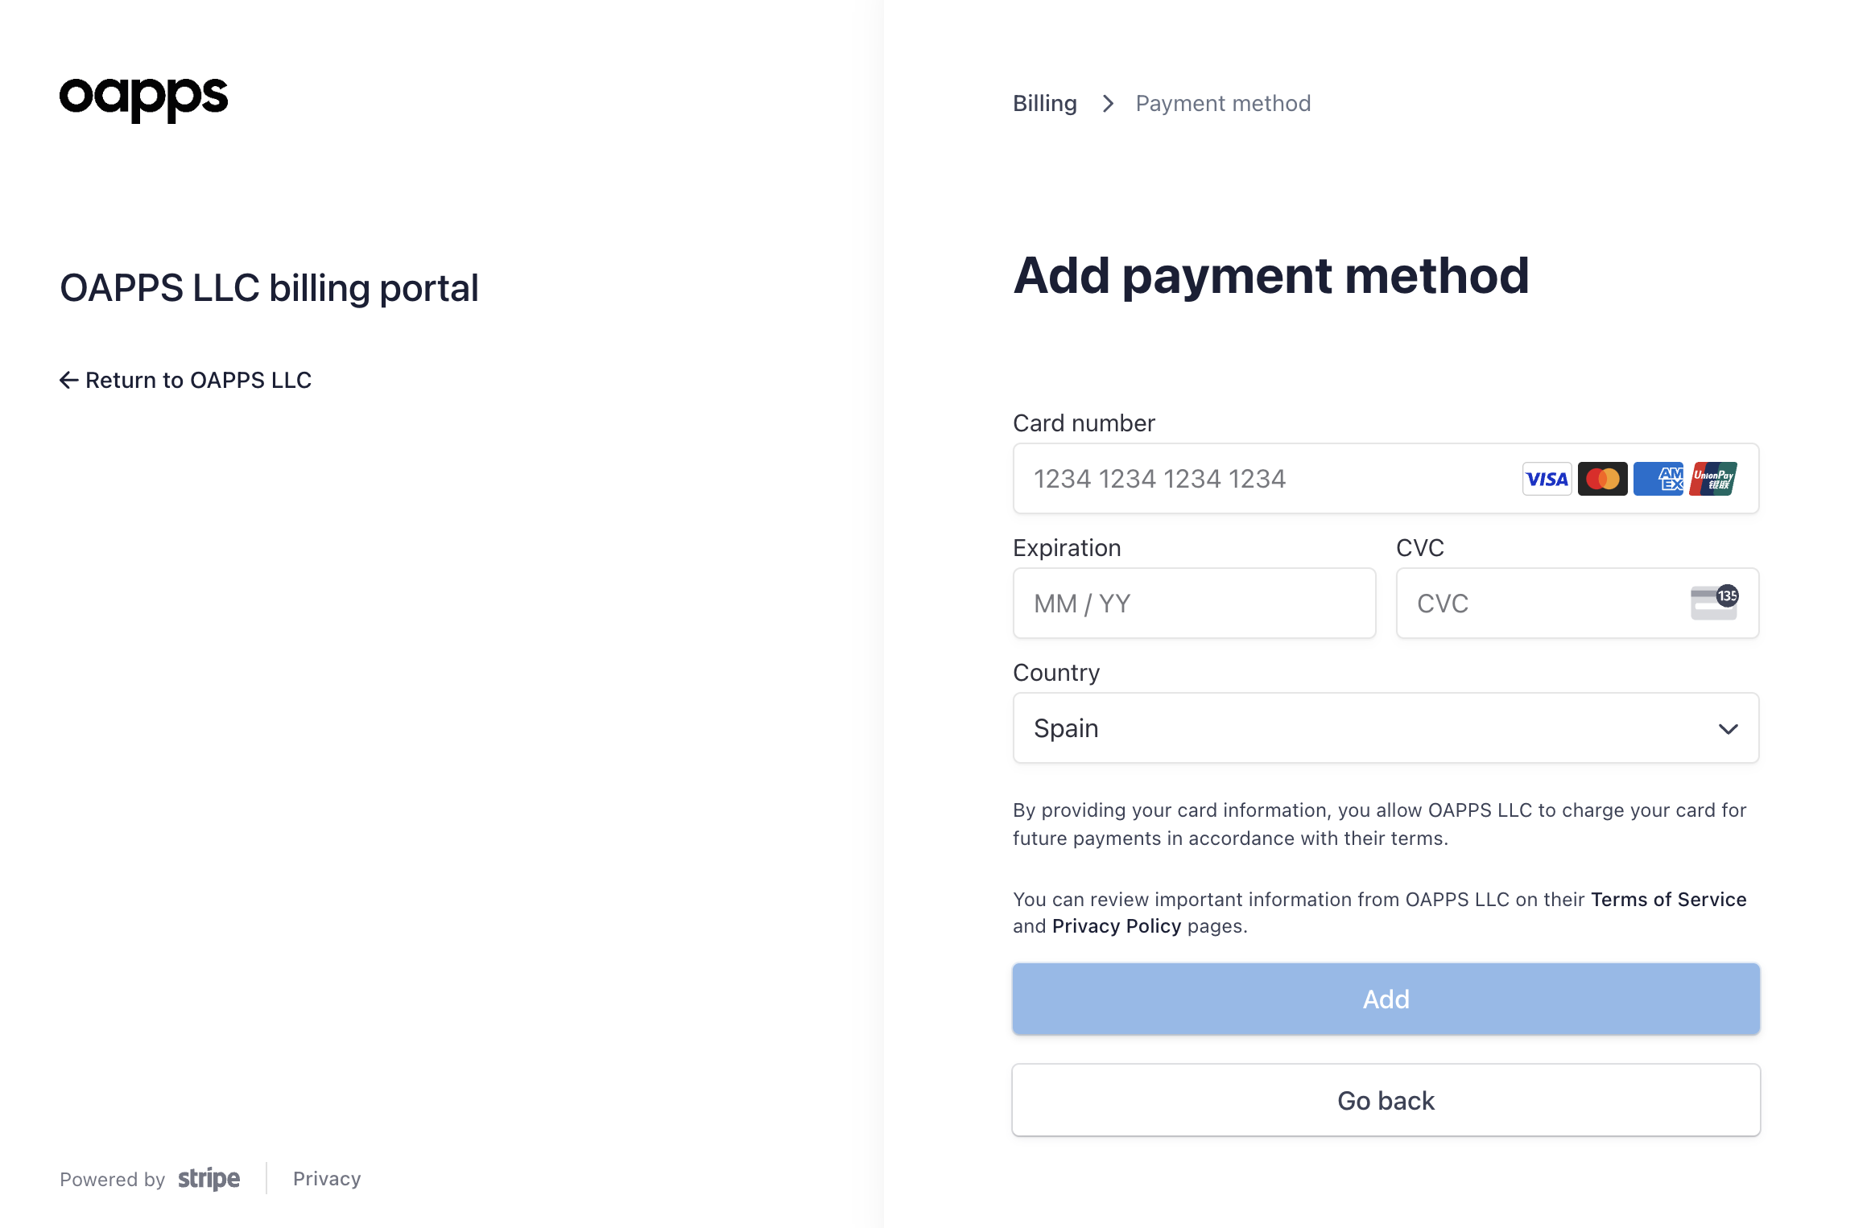Click the Visa card icon
This screenshot has width=1871, height=1228.
coord(1547,479)
